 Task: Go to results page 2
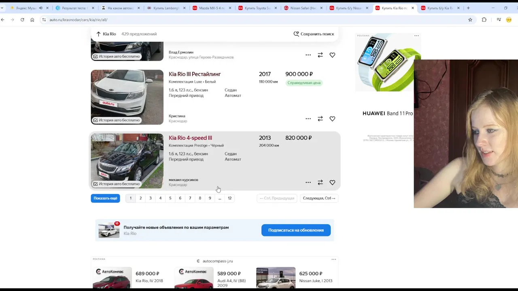140,198
